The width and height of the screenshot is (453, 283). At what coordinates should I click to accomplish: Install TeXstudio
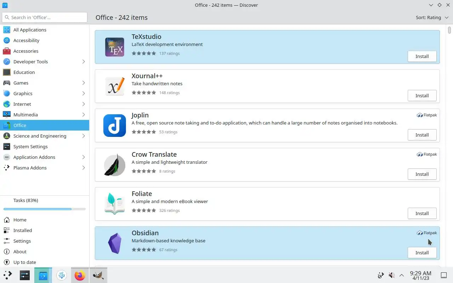422,56
